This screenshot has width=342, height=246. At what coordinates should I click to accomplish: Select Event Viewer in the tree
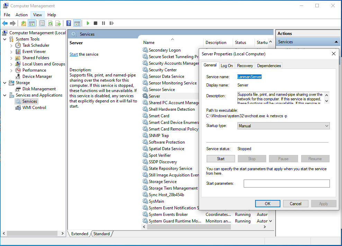34,52
